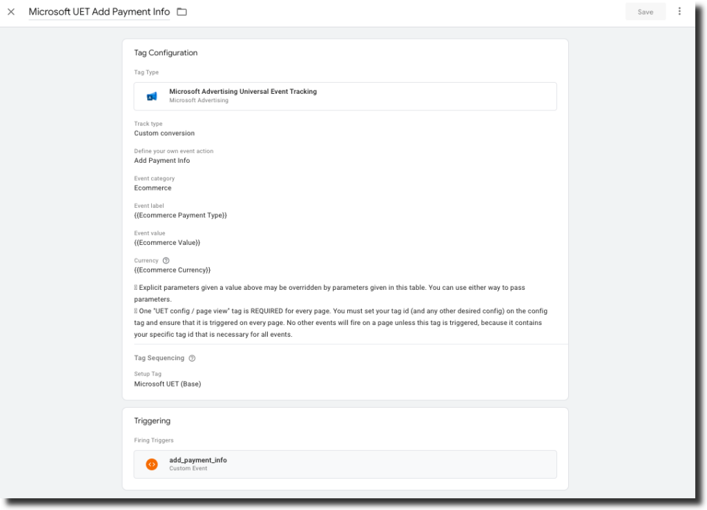
Task: Click the Ecommerce event category value
Action: (153, 188)
